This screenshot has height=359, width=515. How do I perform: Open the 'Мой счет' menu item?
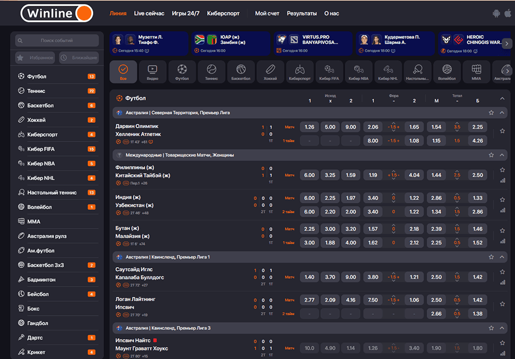pos(267,13)
